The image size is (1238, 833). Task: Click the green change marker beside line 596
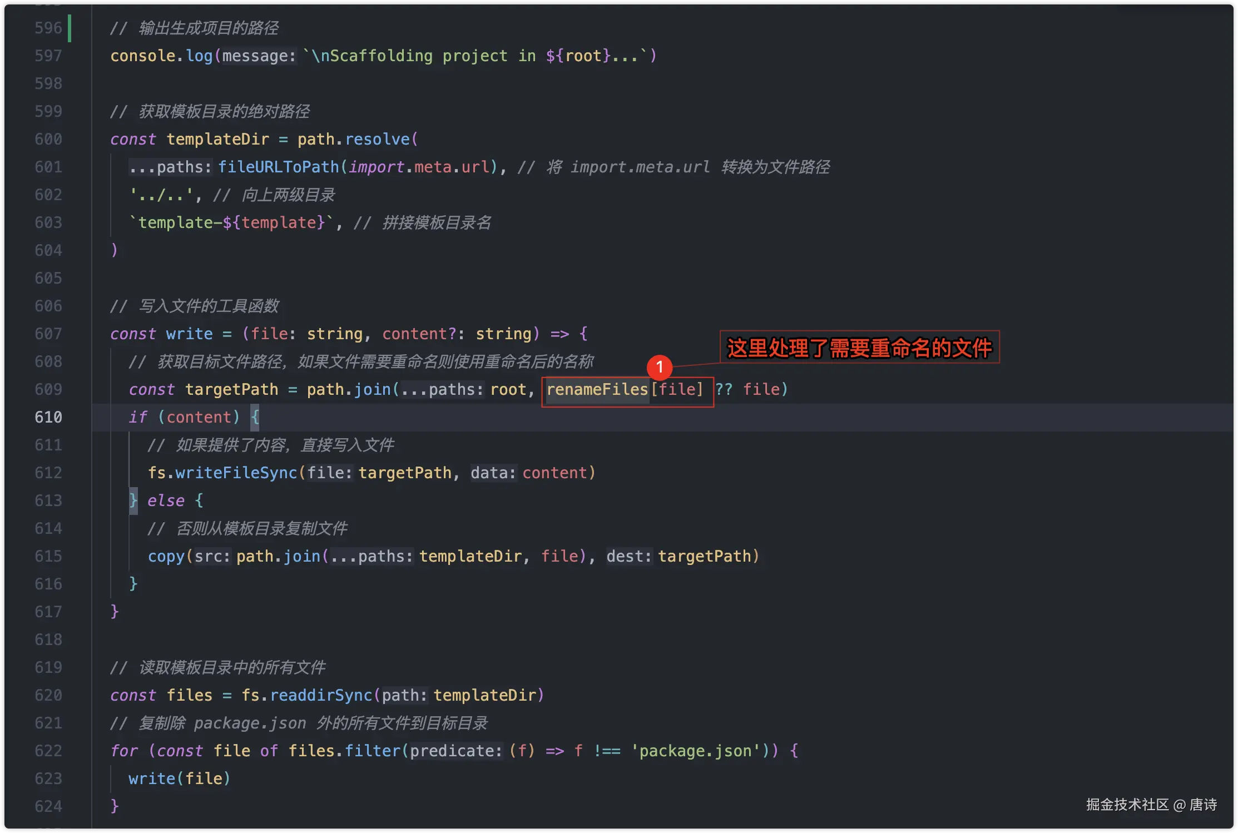70,28
